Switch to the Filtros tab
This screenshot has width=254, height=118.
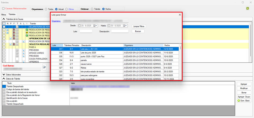(x=4, y=14)
